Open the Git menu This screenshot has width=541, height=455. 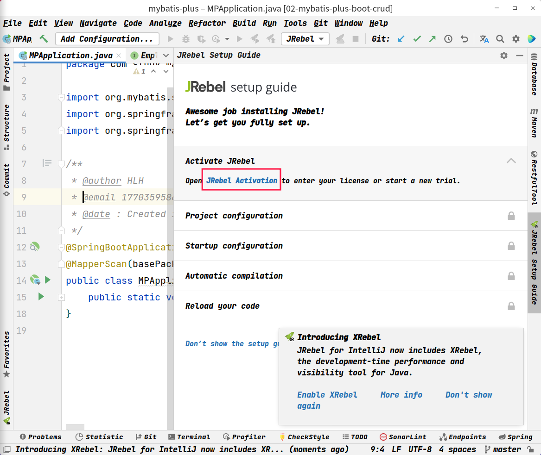click(x=320, y=23)
